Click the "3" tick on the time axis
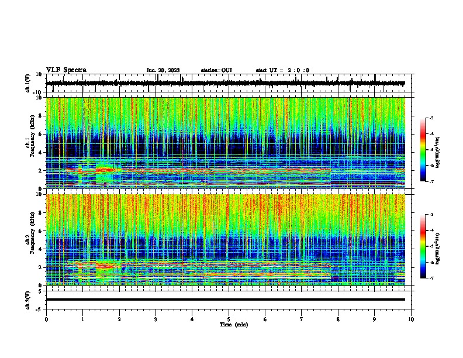 point(156,319)
